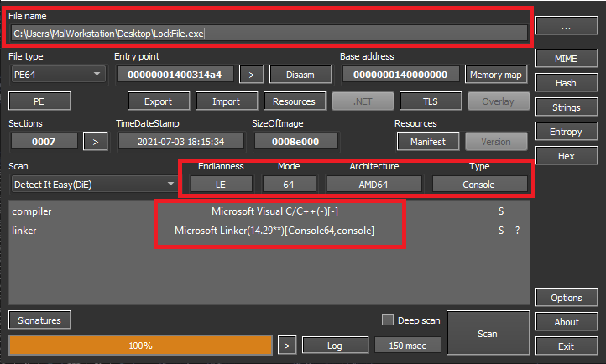Open the Disasm view
Screen dimensions: 606x364
pyautogui.click(x=300, y=75)
